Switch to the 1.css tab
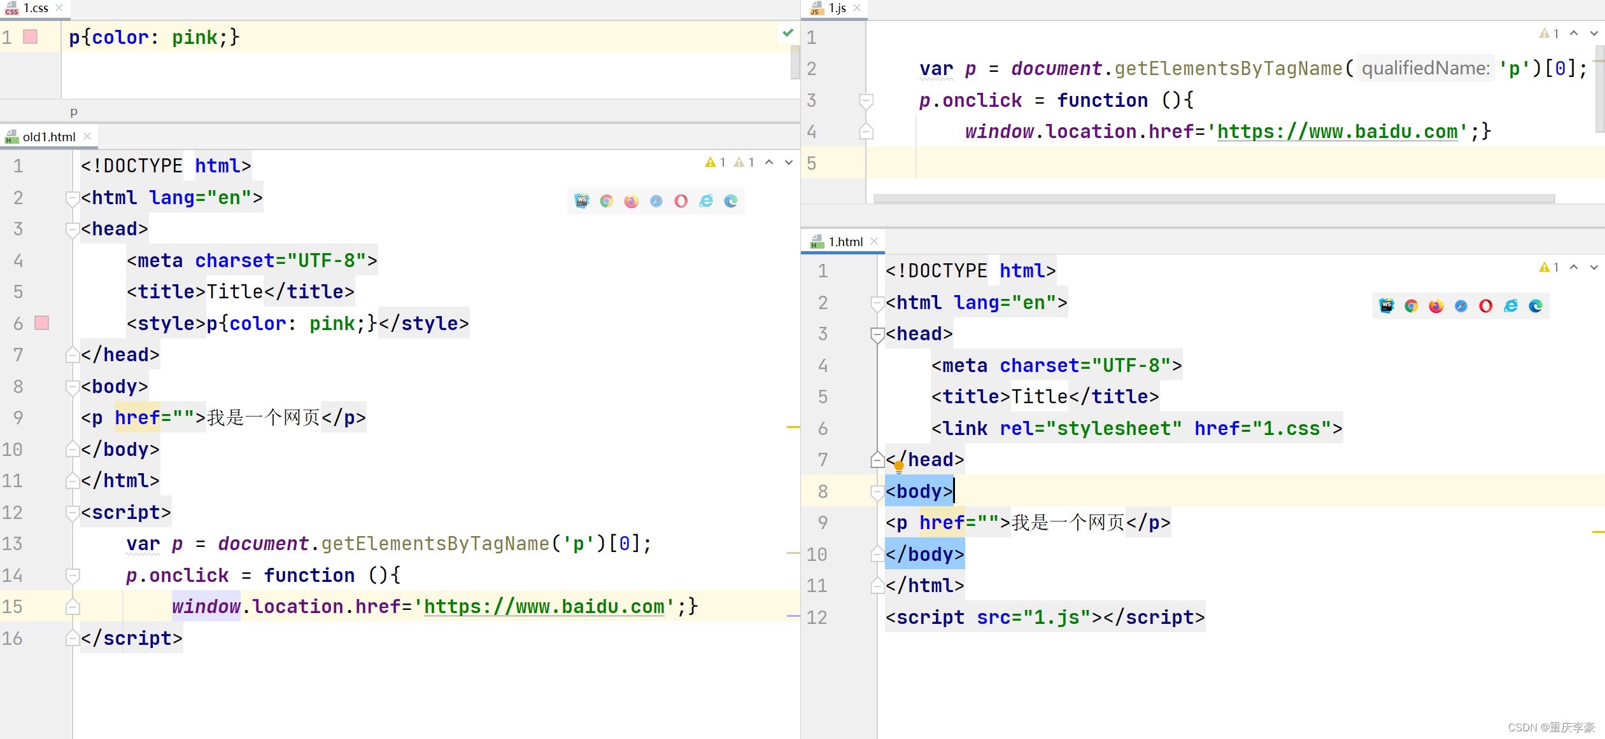The width and height of the screenshot is (1605, 739). (36, 8)
